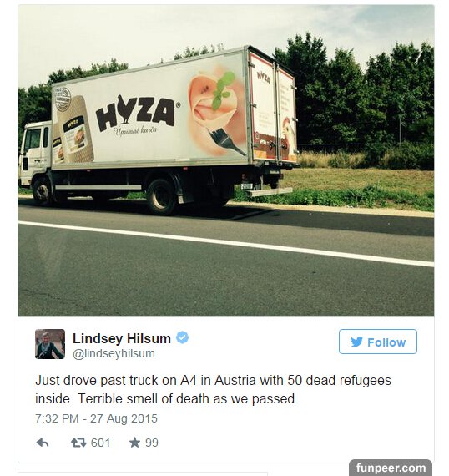Select the tweet text about A4 in Austria
449x476 pixels.
point(213,389)
